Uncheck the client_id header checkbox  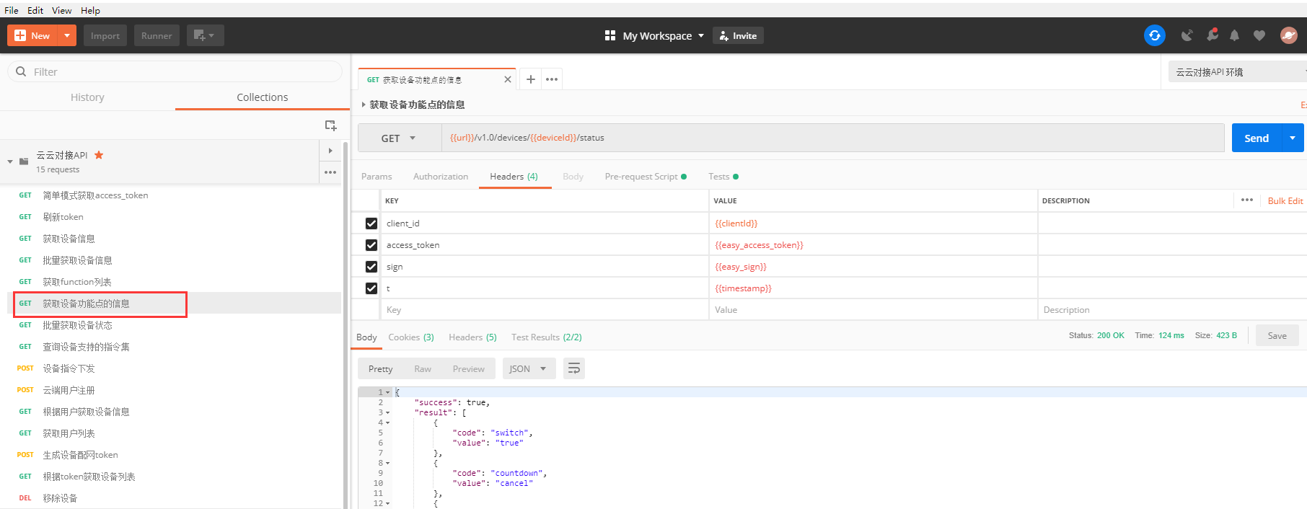(371, 223)
